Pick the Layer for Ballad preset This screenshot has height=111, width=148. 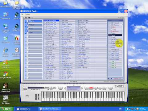[68, 47]
